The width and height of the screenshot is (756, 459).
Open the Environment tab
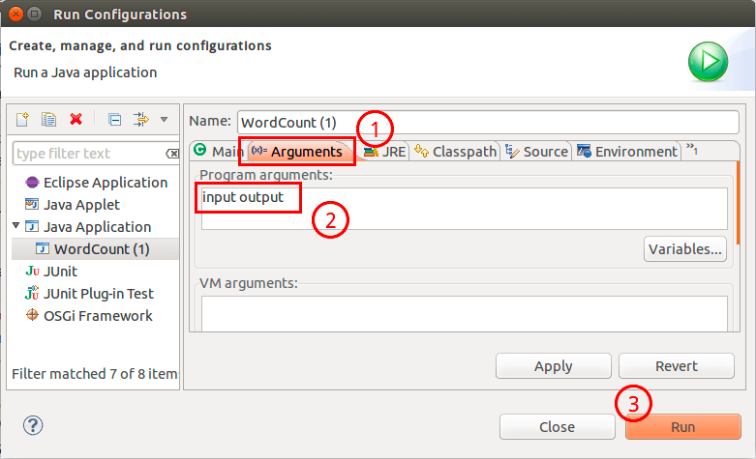[x=627, y=152]
